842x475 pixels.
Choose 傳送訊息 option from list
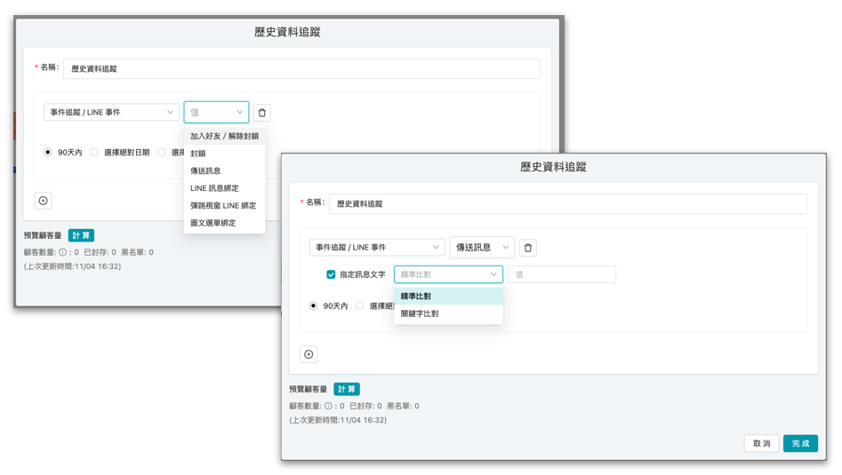click(224, 170)
